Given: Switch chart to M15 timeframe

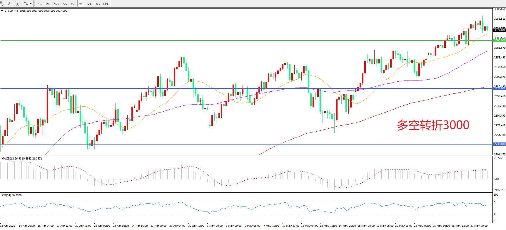Looking at the screenshot, I should point(56,4).
